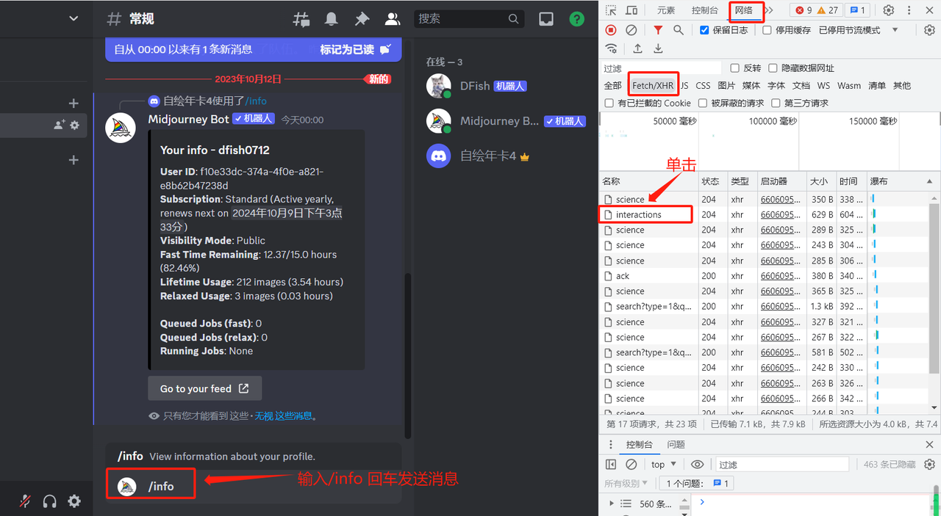This screenshot has width=941, height=516.
Task: Click 标记为已读 in the new message bar
Action: (356, 50)
